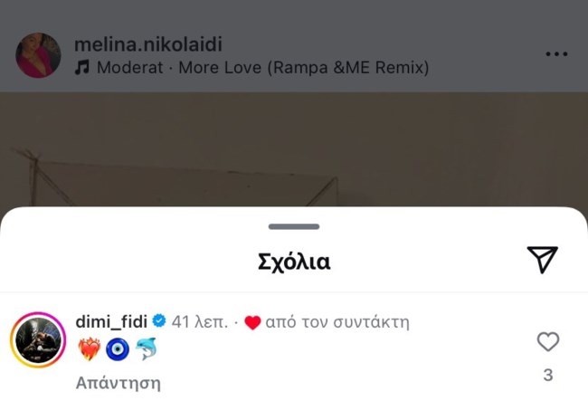Share the post via paper plane icon
The image size is (588, 410).
(542, 260)
